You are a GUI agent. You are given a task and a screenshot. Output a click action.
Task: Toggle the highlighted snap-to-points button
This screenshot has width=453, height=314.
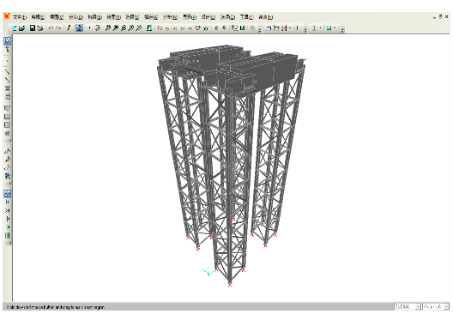click(x=7, y=193)
